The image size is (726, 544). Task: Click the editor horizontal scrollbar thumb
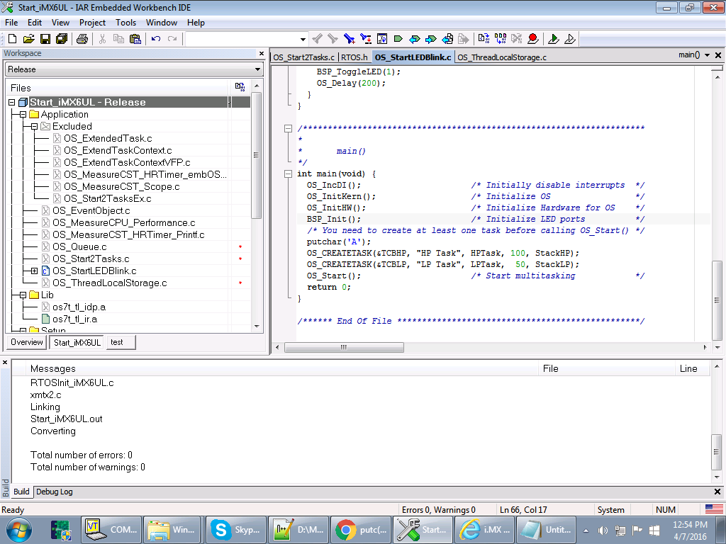click(344, 347)
